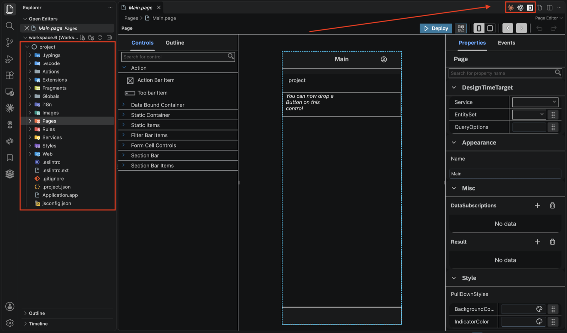
Task: Switch to the Events tab
Action: point(506,42)
